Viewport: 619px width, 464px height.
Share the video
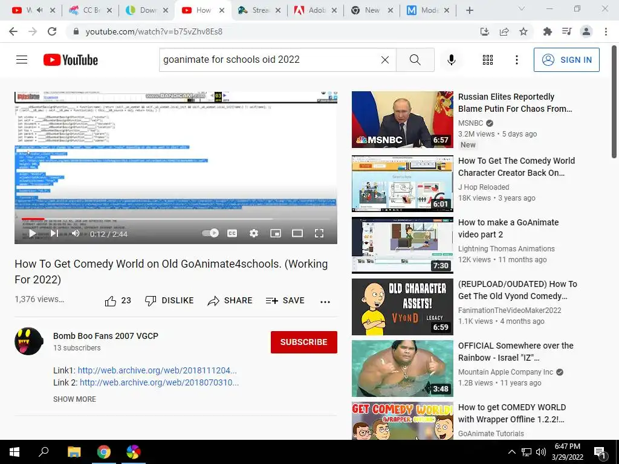(230, 301)
